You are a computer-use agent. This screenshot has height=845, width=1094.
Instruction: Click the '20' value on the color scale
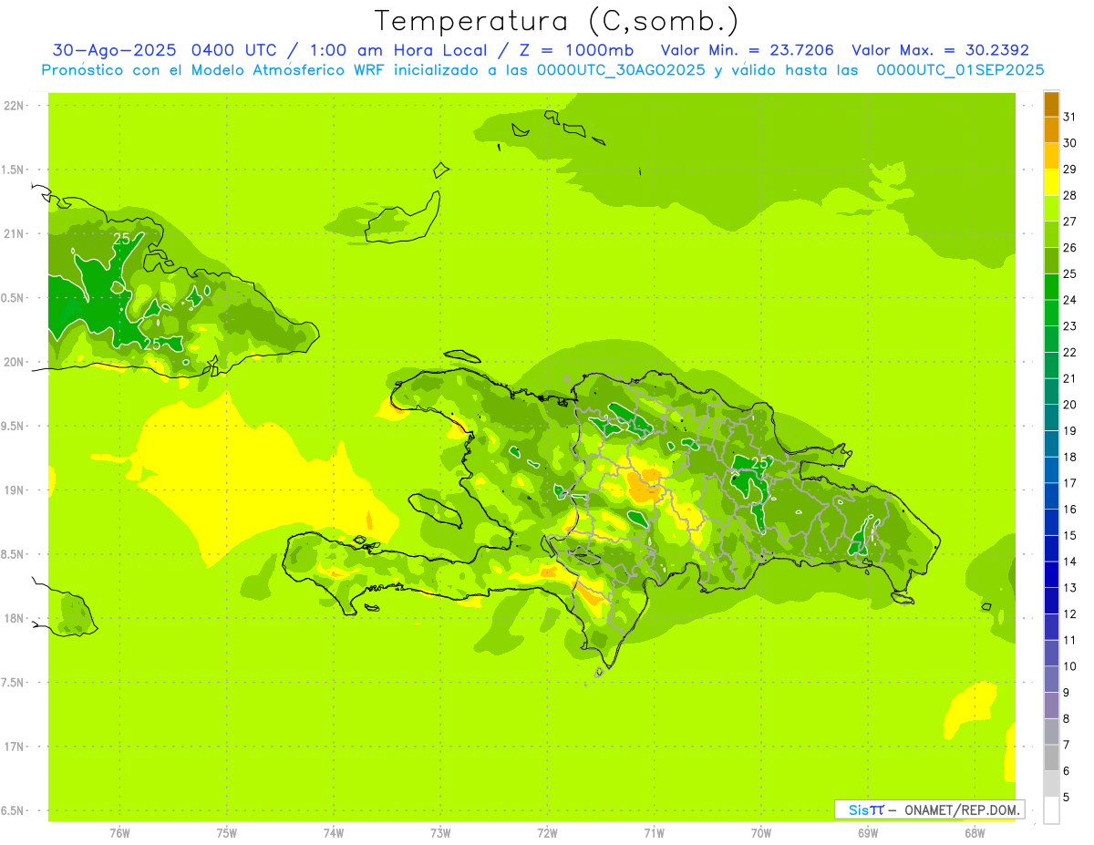[x=1070, y=405]
